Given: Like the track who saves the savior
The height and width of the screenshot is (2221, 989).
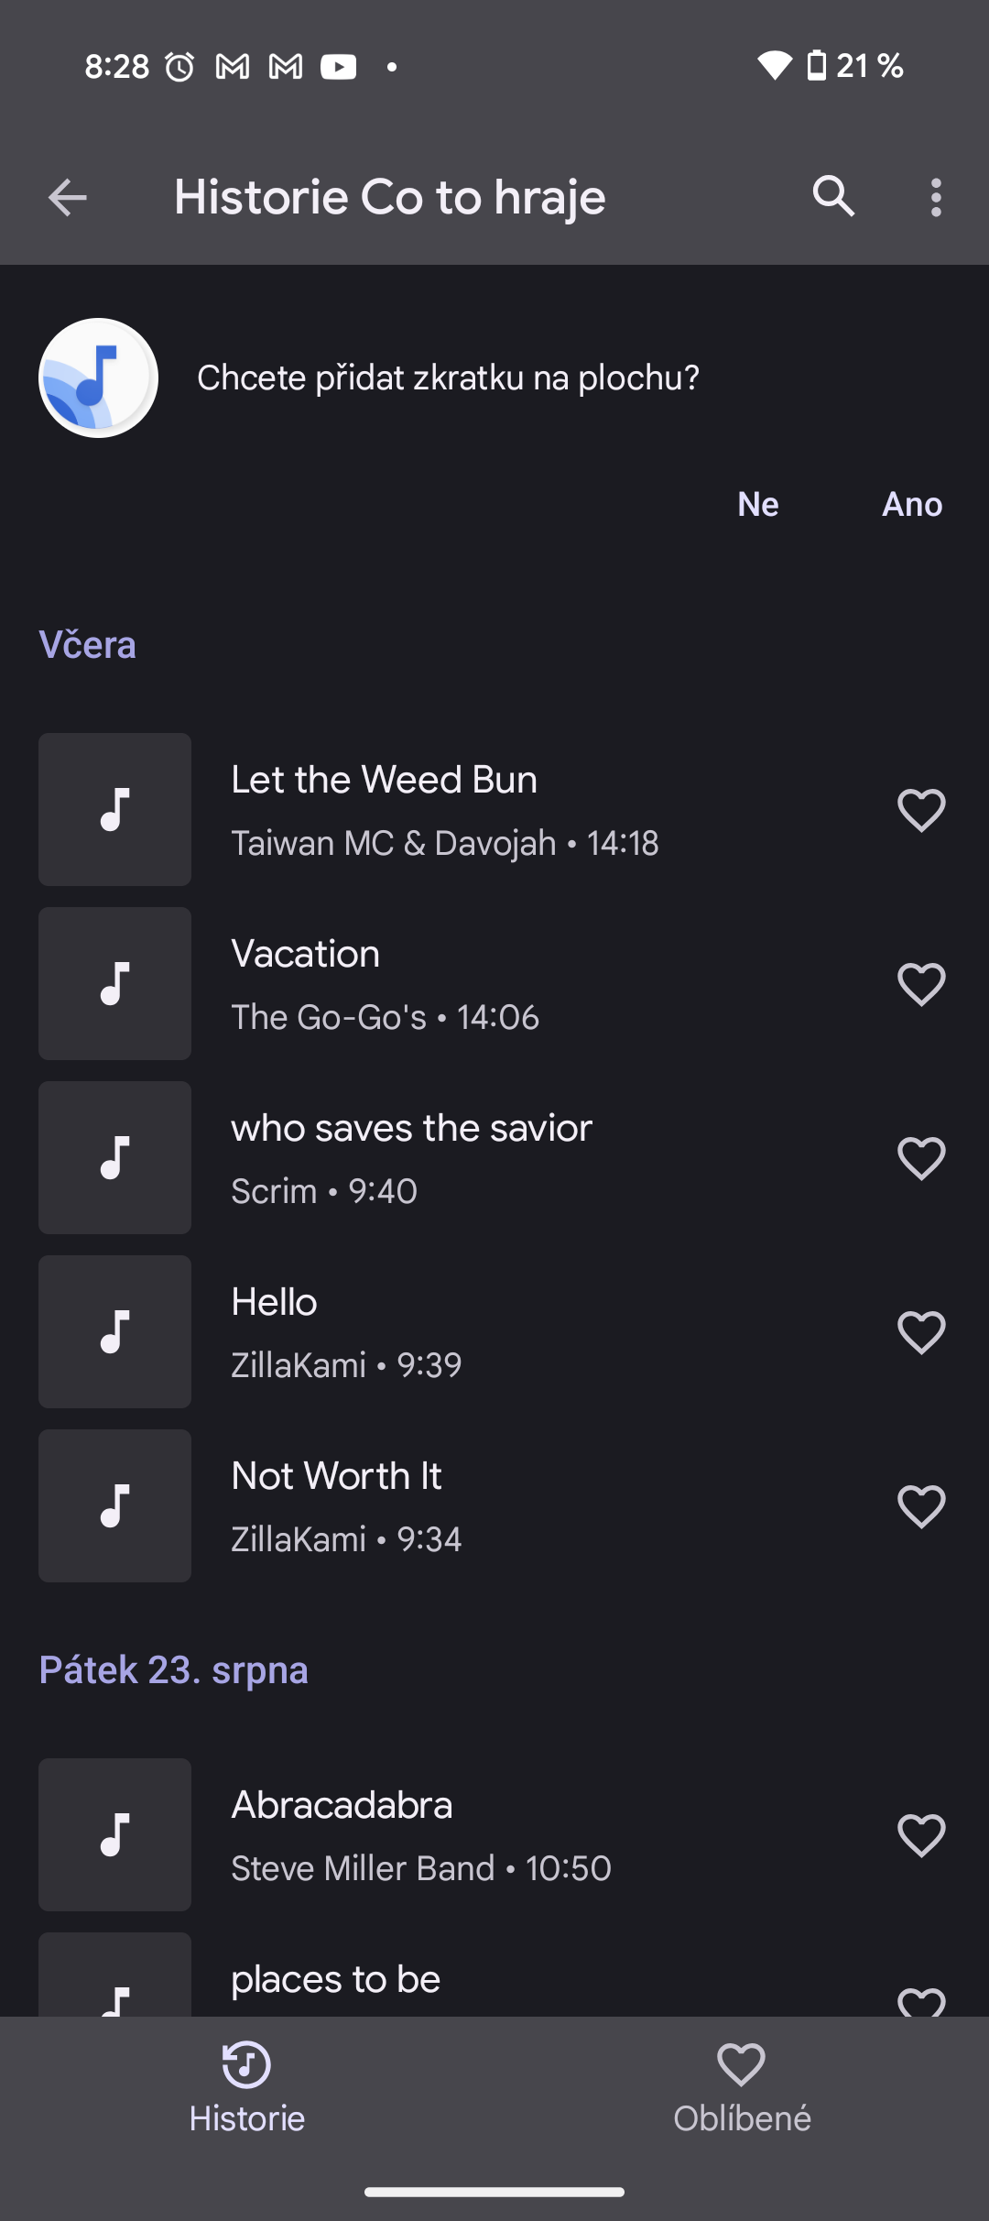Looking at the screenshot, I should coord(920,1158).
